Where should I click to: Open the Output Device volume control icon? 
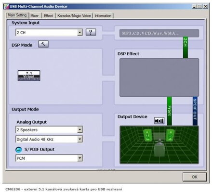point(159,121)
